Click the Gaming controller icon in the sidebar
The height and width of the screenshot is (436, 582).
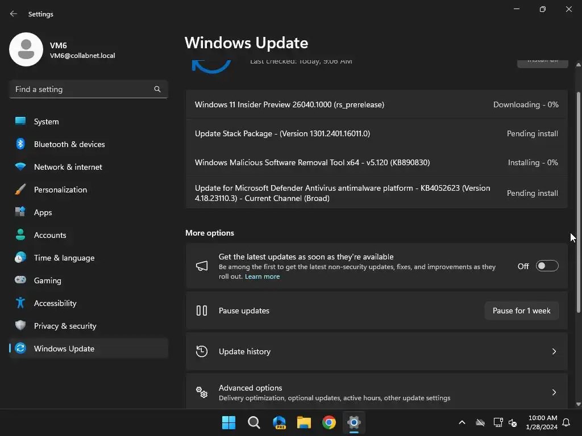(20, 280)
